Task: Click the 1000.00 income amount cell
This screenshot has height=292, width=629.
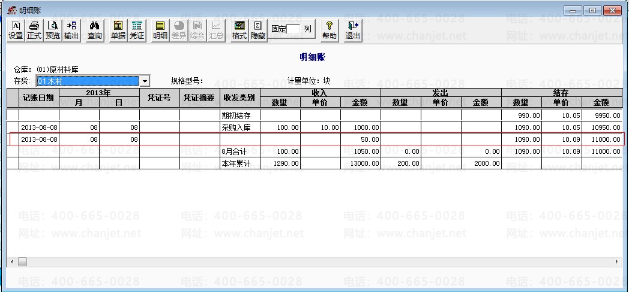Action: click(x=360, y=127)
